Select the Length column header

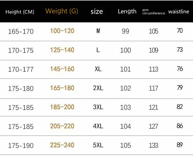127,11
